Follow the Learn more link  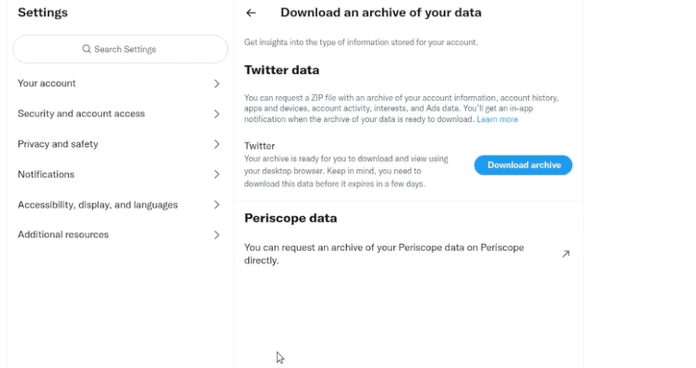click(x=497, y=119)
